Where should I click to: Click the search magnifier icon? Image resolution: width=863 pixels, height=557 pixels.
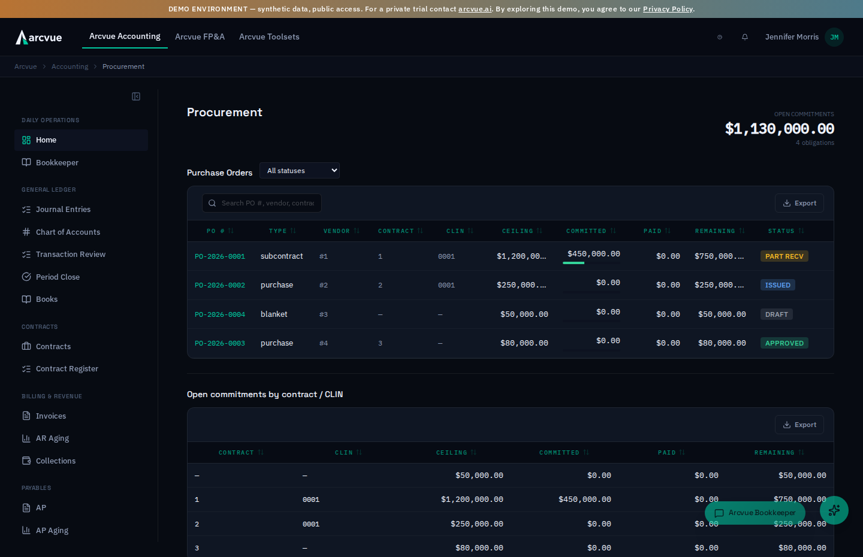tap(212, 203)
